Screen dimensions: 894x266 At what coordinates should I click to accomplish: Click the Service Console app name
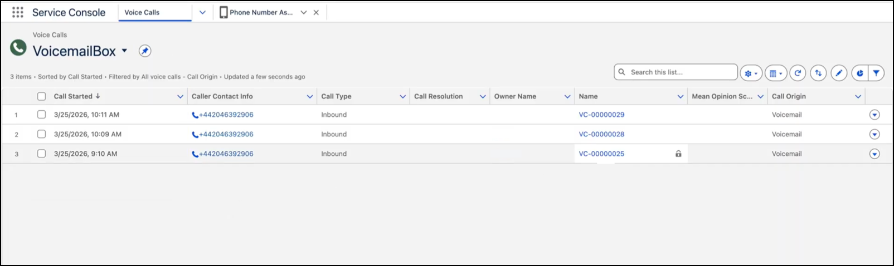click(x=69, y=12)
